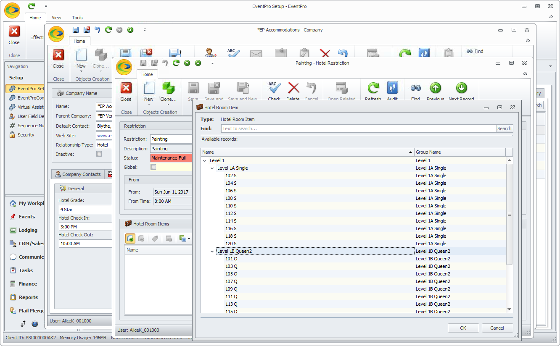The width and height of the screenshot is (560, 346).
Task: Toggle the Global checkbox in Restriction section
Action: (x=153, y=167)
